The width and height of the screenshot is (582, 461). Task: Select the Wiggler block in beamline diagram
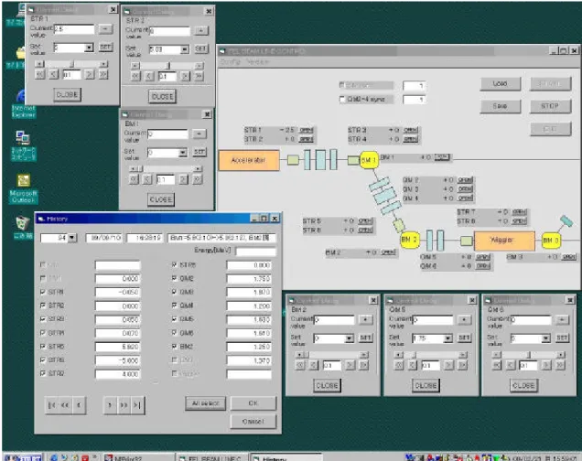tap(504, 241)
